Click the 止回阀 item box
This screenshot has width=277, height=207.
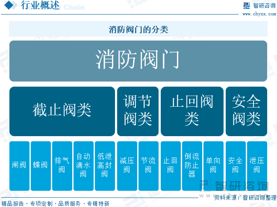pos(171,166)
